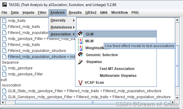Expand the Relatedness submenu
The image size is (183, 109).
(62, 27)
